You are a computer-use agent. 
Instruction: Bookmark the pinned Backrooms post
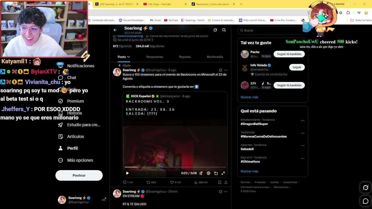[220, 182]
